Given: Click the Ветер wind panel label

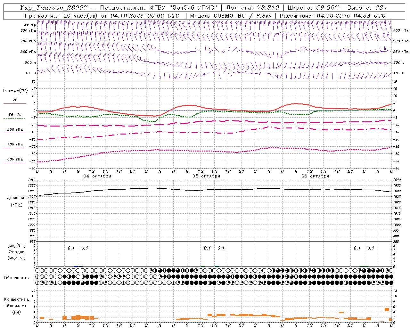Looking at the screenshot, I should 30,24.
